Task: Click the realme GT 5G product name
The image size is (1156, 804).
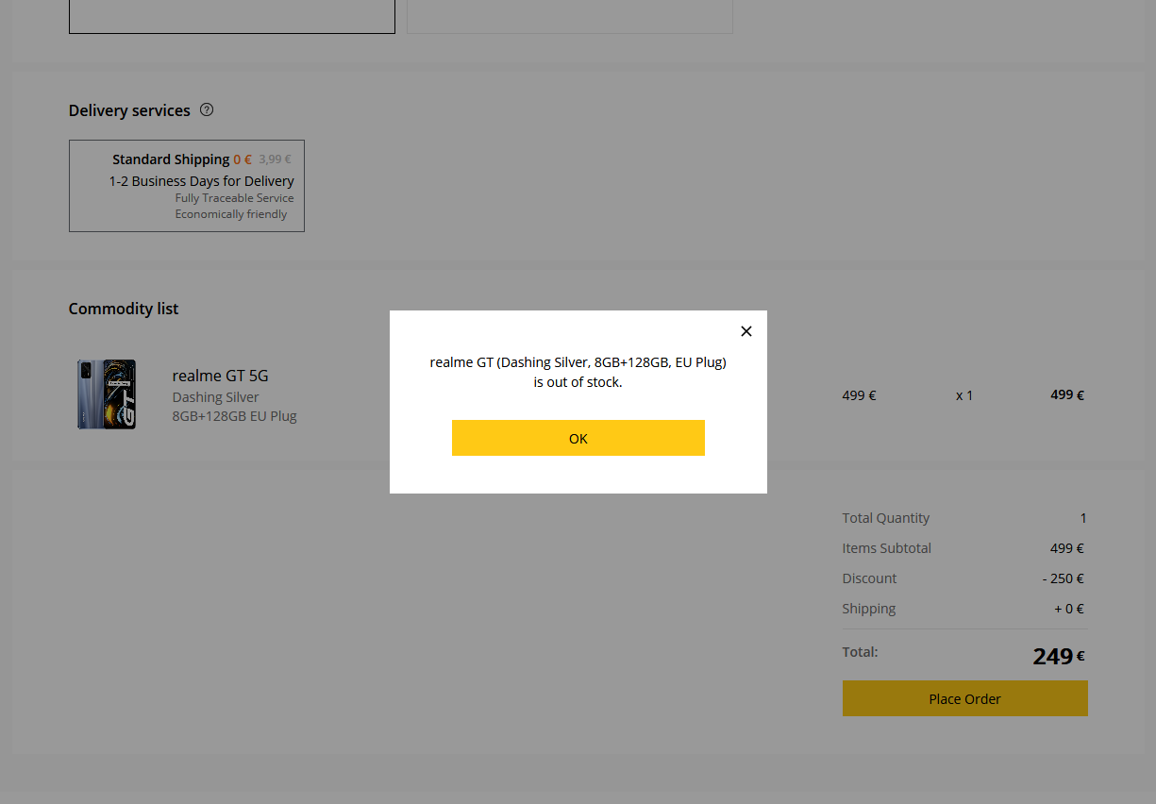Action: pyautogui.click(x=220, y=376)
